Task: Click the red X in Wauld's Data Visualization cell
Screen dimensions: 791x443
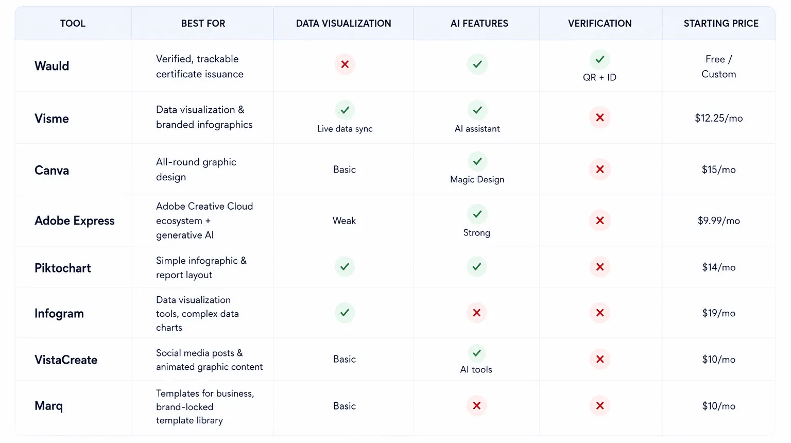Action: [345, 64]
